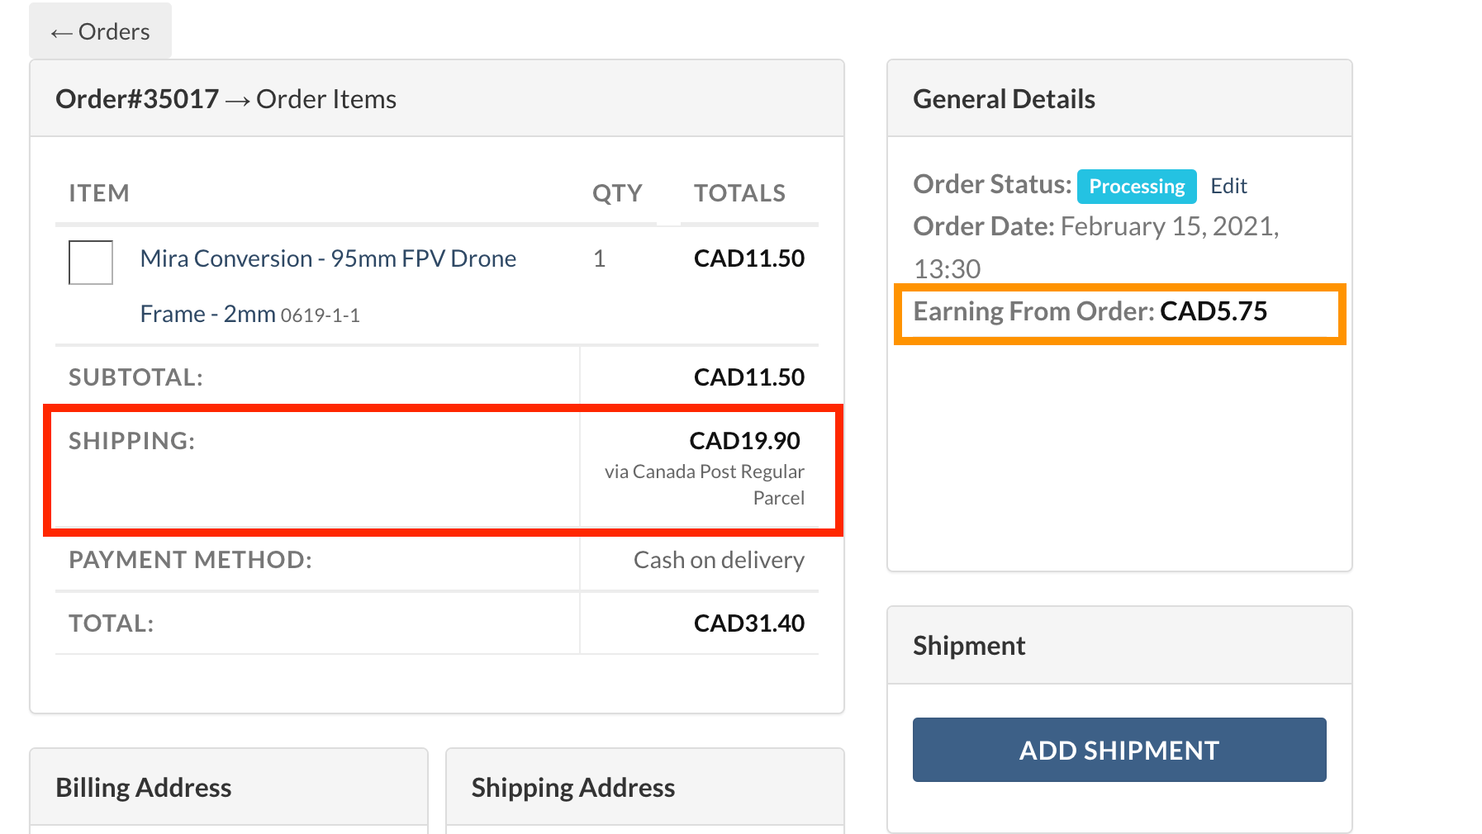Screen dimensions: 1482x834
Task: Click the product SKU 0619-1-1 text
Action: [320, 315]
